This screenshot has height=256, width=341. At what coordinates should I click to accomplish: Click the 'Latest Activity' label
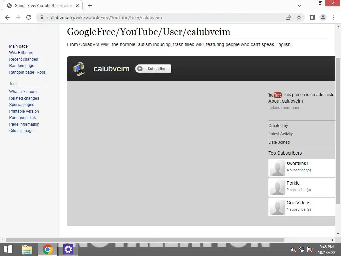pos(280,134)
